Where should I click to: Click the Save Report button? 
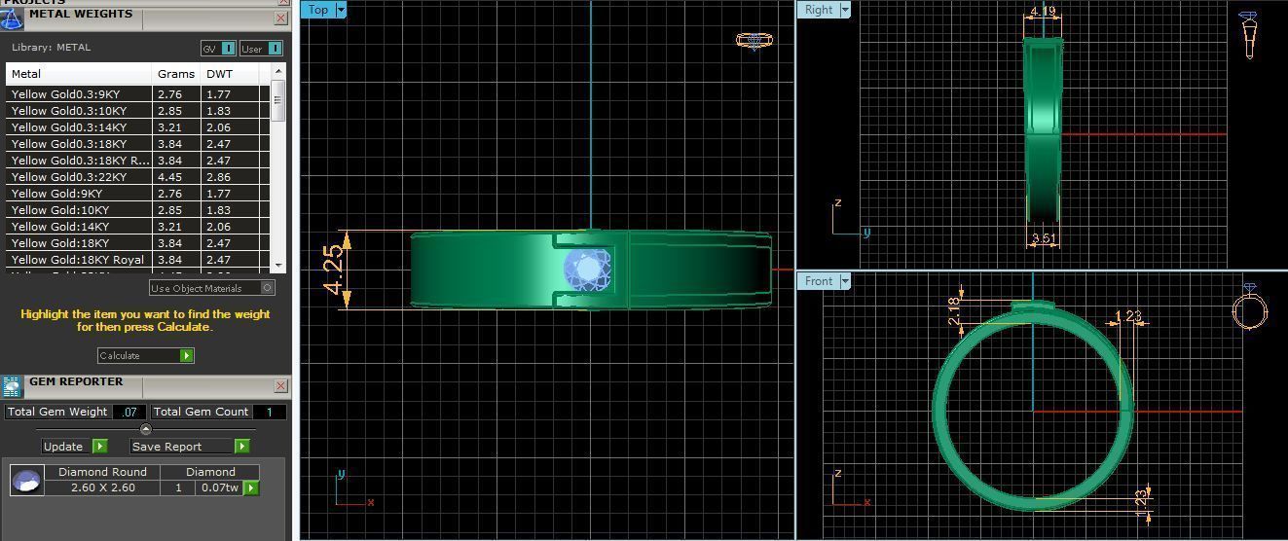(182, 447)
